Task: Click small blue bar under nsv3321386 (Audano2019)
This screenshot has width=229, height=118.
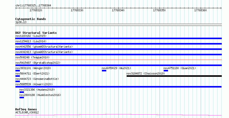Action: [x=22, y=92]
